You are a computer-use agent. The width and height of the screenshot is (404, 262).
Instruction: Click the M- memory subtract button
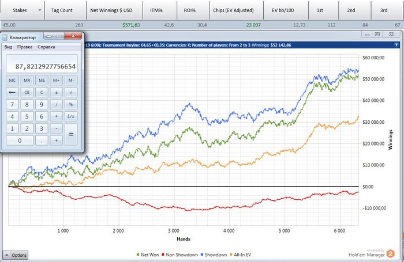[71, 80]
